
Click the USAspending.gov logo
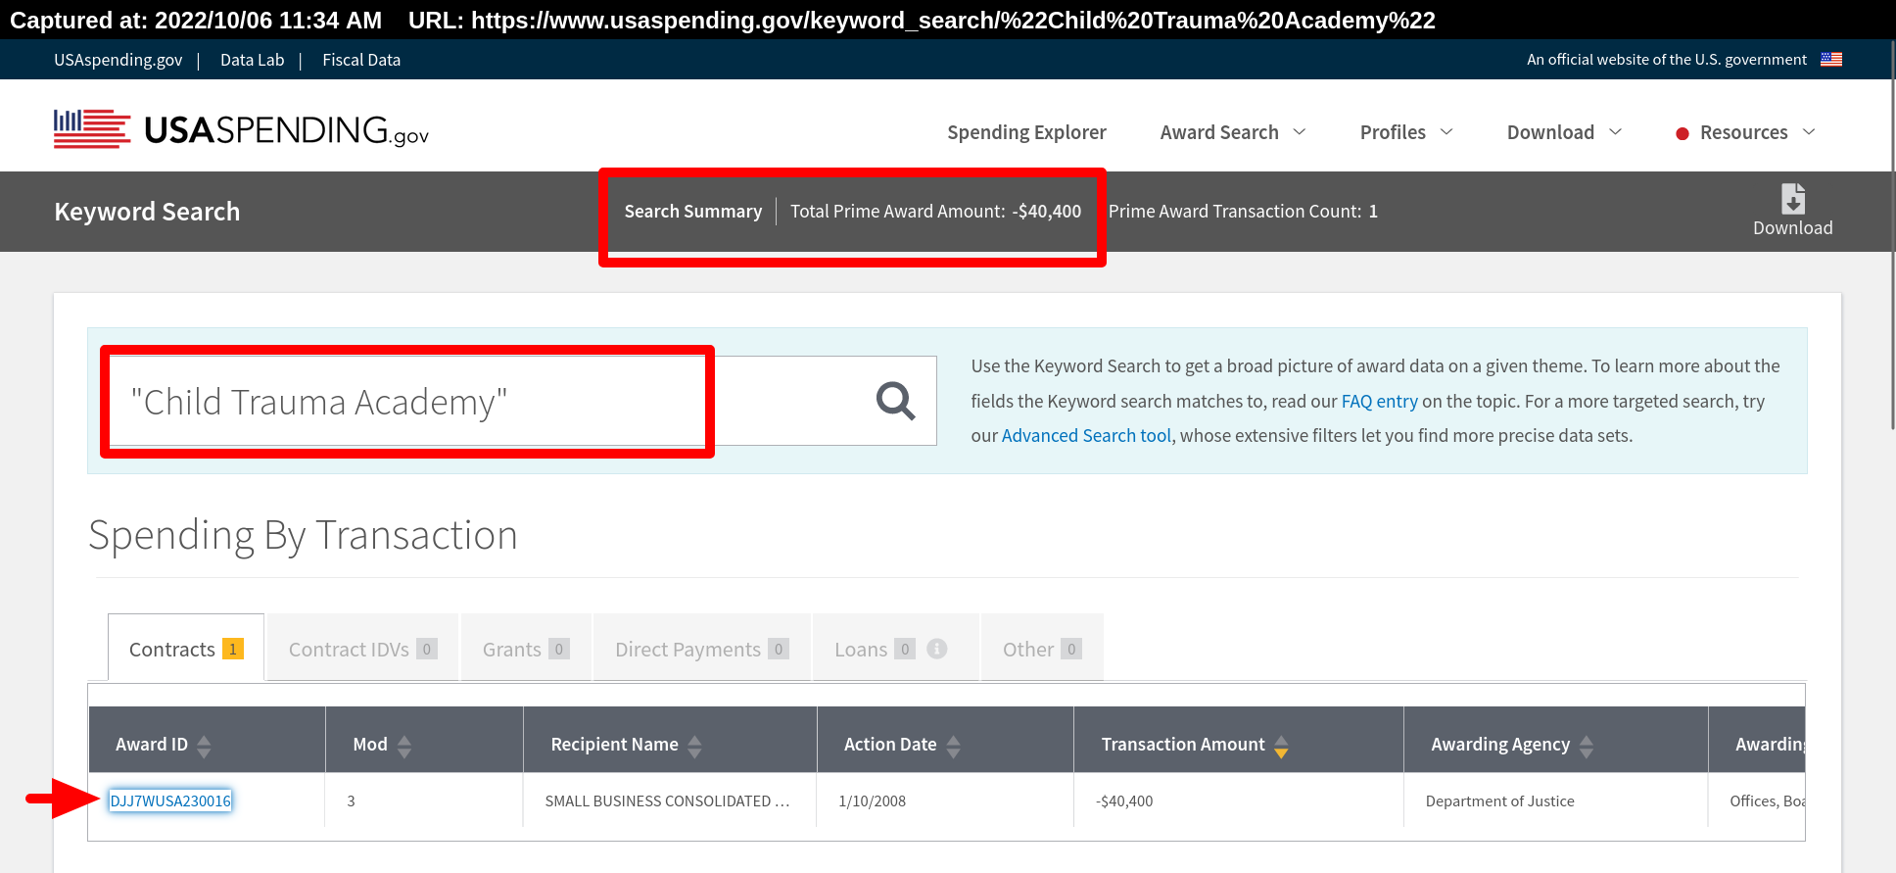point(241,129)
